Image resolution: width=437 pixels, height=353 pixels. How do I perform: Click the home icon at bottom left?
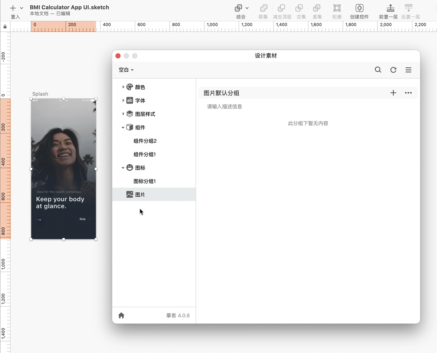[121, 316]
